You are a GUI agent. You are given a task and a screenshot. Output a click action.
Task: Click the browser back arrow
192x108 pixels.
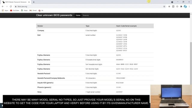[3, 7]
